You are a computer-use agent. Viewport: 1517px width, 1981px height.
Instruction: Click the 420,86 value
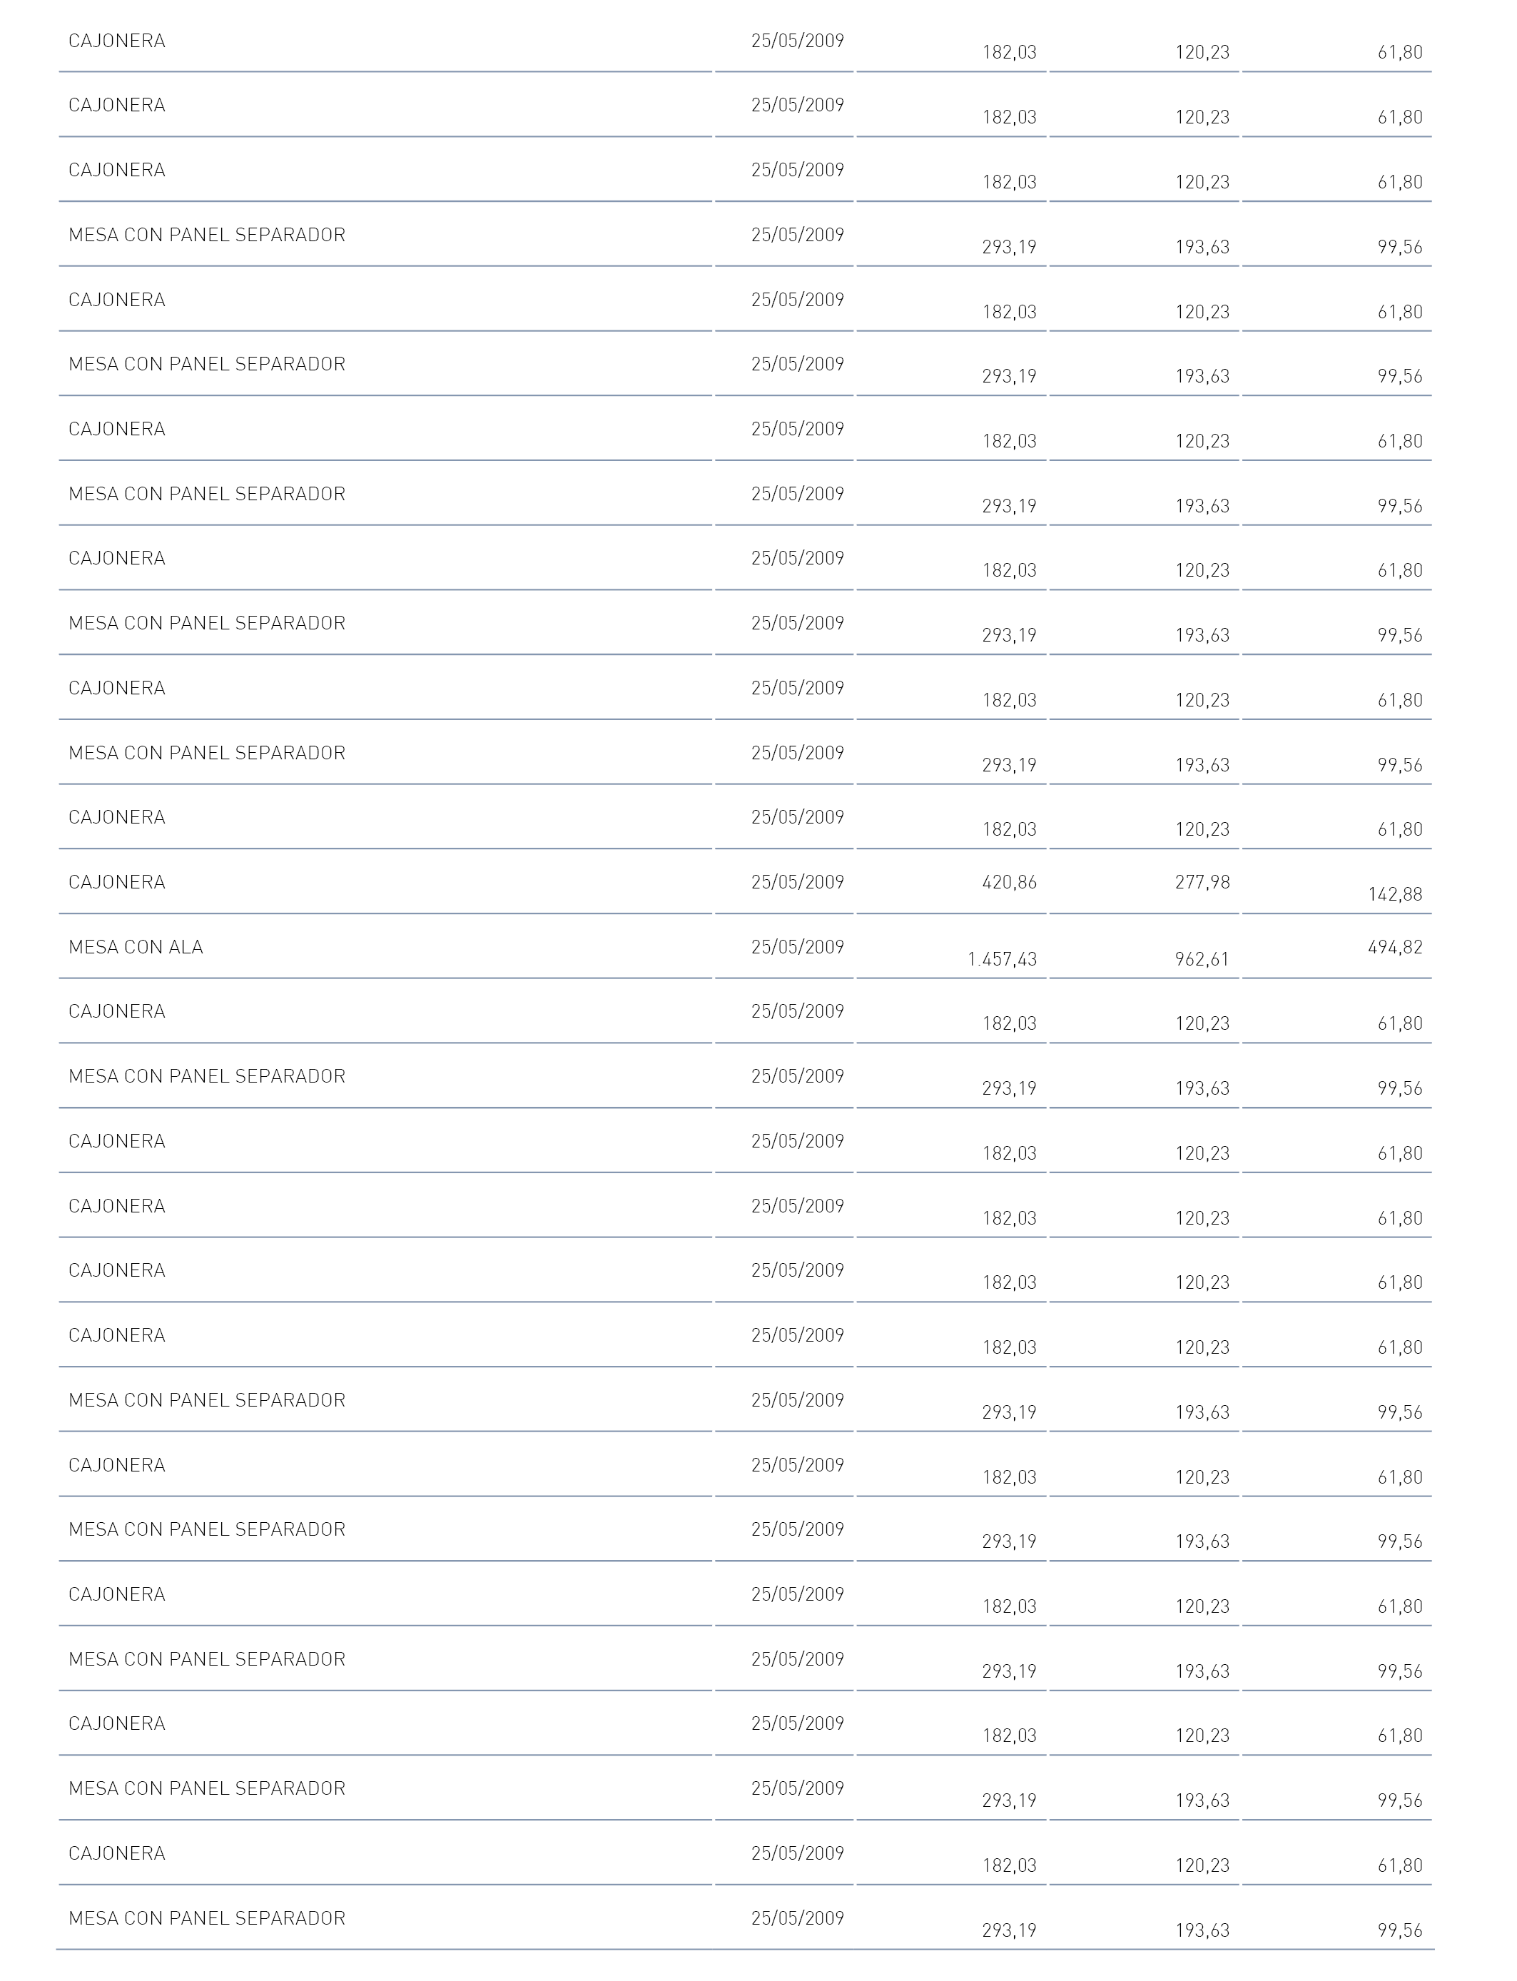pos(1010,882)
